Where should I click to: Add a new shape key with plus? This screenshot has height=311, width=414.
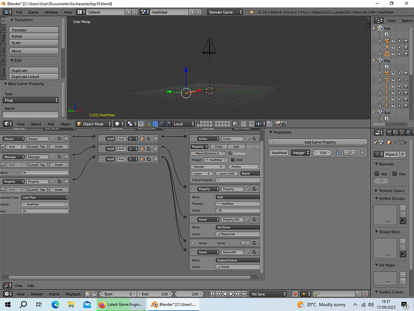pyautogui.click(x=403, y=241)
